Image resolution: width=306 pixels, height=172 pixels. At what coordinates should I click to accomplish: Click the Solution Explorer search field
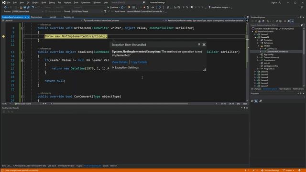pyautogui.click(x=275, y=25)
